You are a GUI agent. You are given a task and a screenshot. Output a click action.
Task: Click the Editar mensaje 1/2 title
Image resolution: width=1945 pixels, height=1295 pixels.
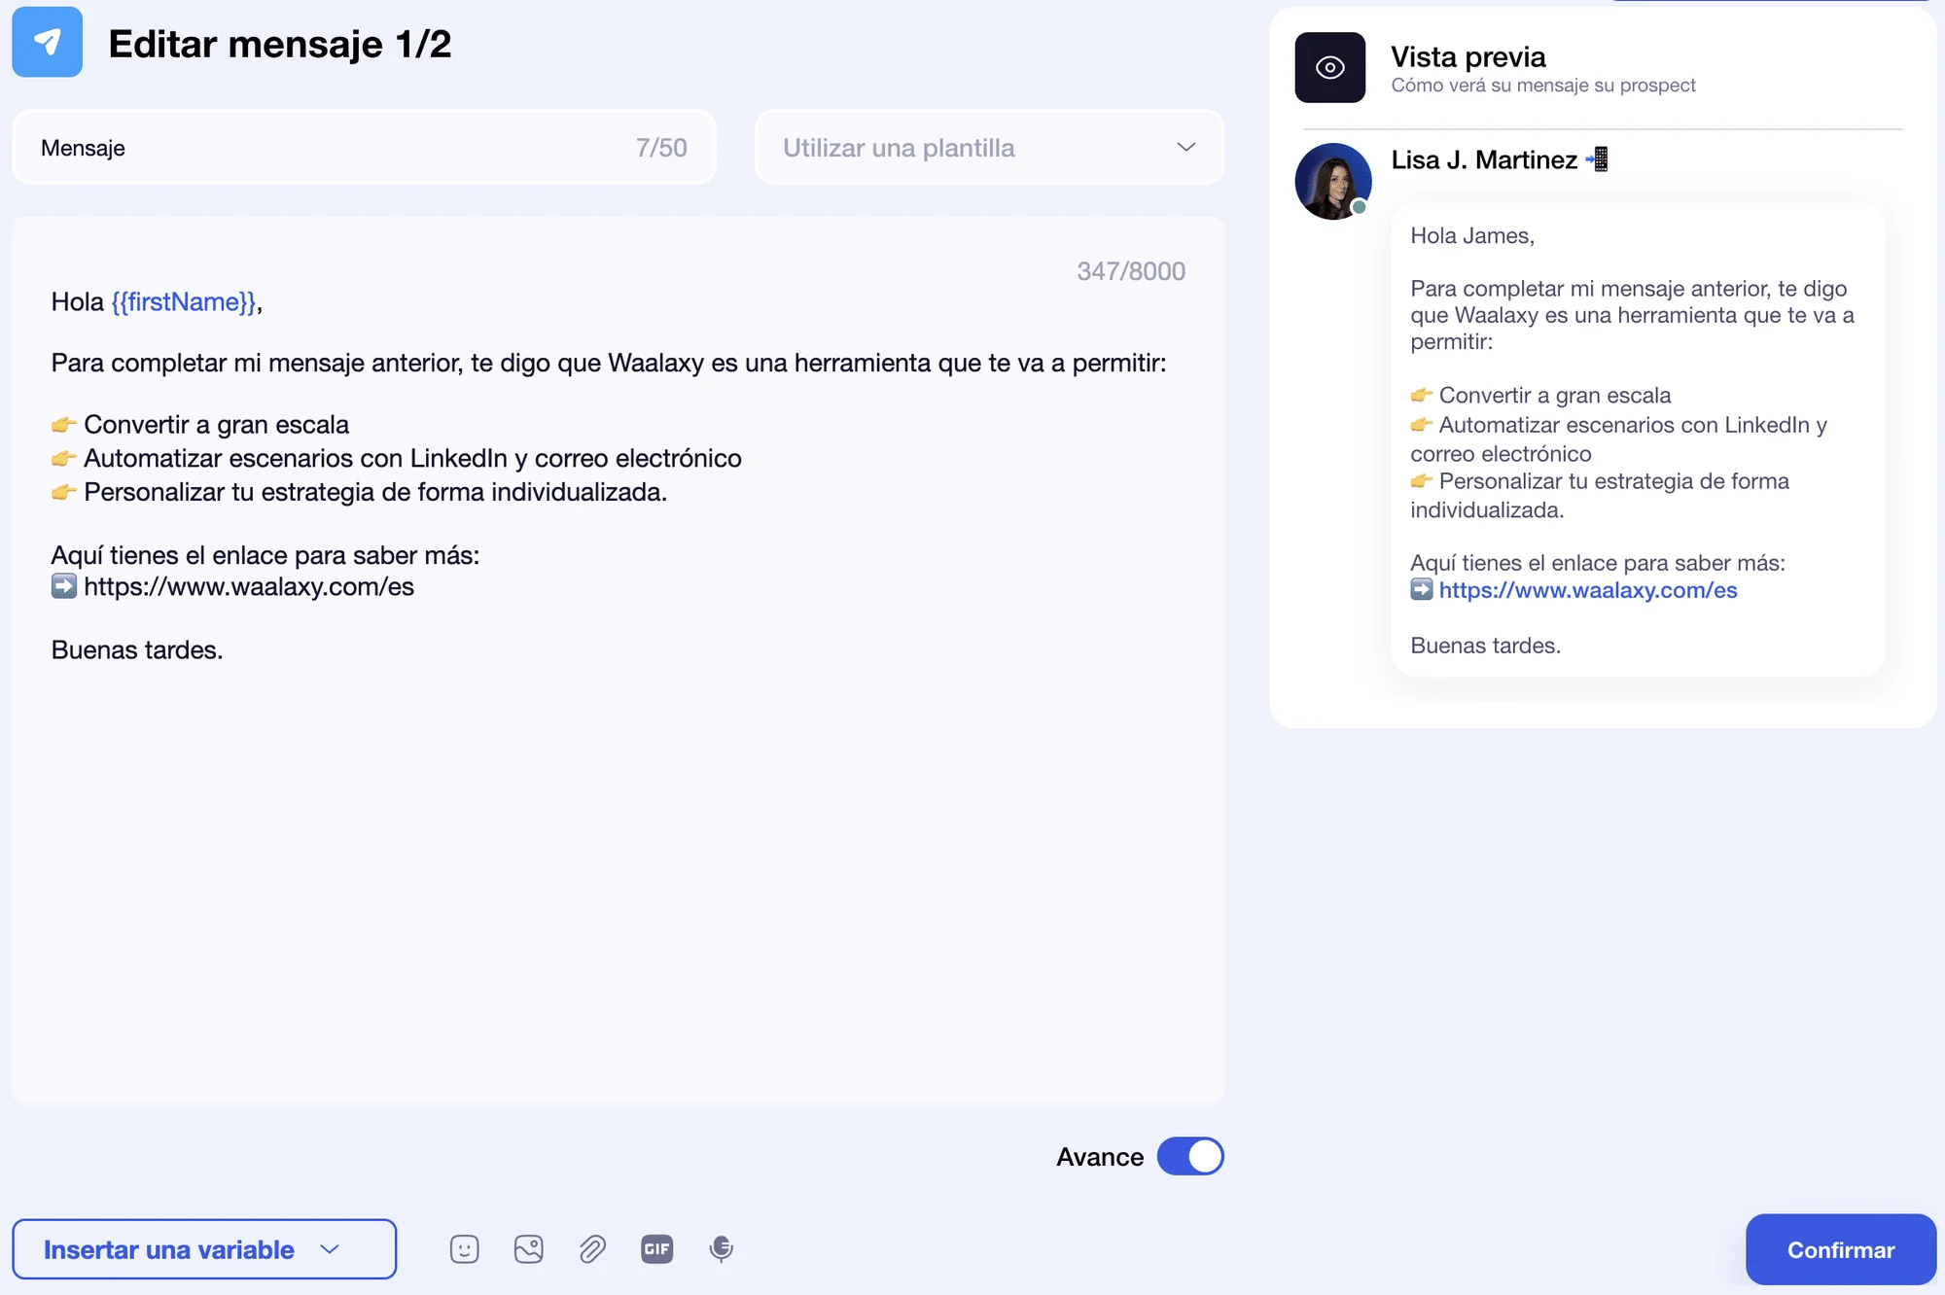tap(280, 44)
